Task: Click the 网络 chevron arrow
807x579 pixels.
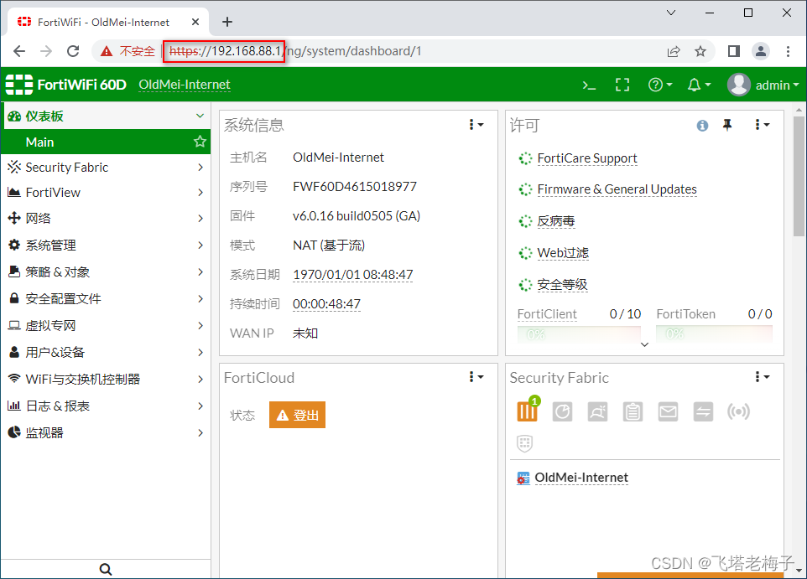Action: tap(200, 218)
